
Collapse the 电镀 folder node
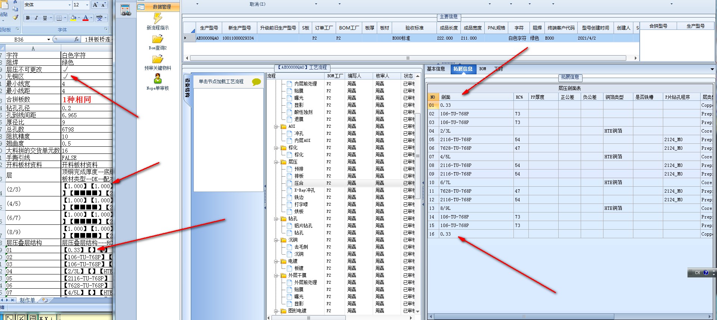(x=276, y=261)
